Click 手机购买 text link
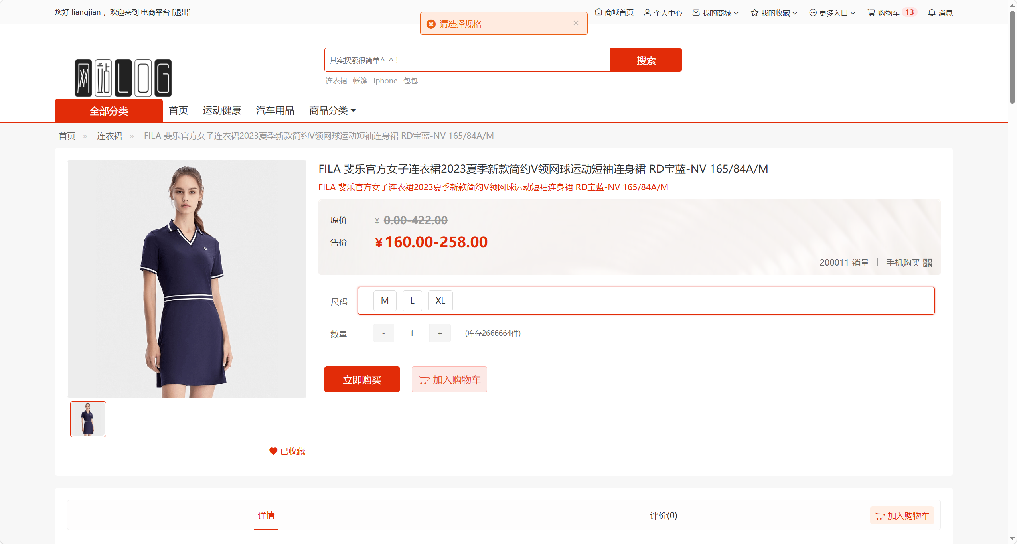1017x544 pixels. pos(903,263)
